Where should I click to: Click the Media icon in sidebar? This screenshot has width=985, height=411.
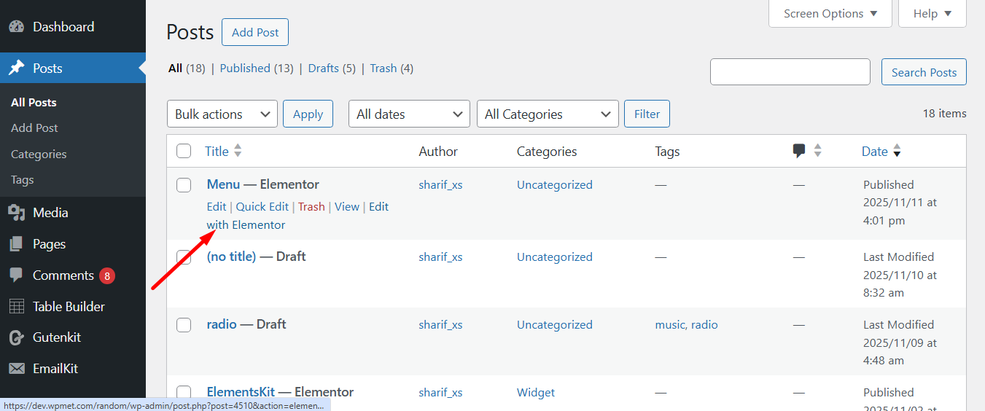(16, 213)
